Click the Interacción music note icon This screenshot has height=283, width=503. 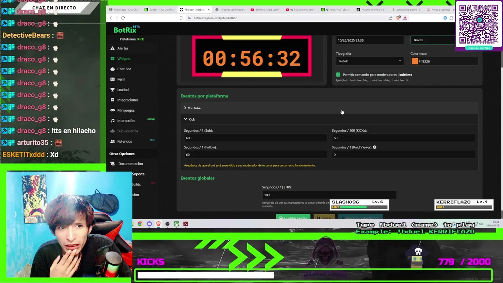tap(113, 121)
